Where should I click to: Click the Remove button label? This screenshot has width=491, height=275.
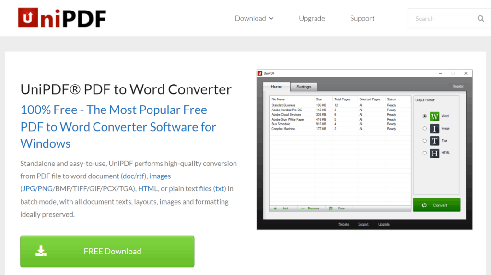tap(313, 209)
